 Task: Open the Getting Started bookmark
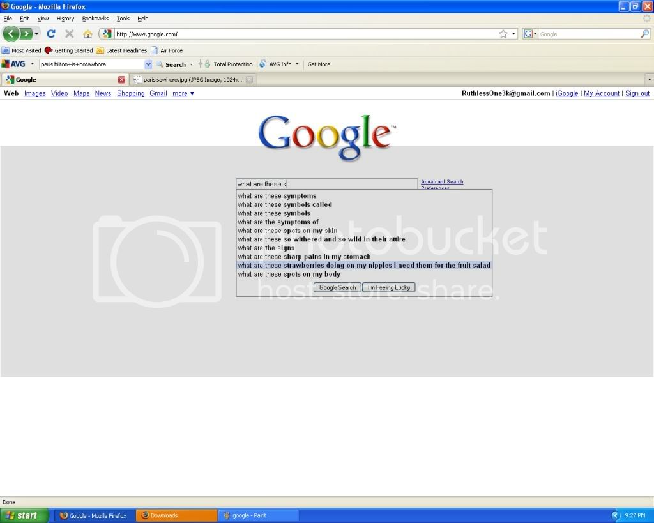pyautogui.click(x=69, y=50)
